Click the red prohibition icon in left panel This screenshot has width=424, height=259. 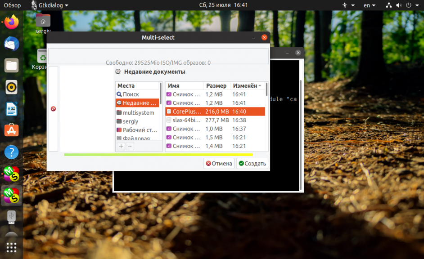click(53, 109)
